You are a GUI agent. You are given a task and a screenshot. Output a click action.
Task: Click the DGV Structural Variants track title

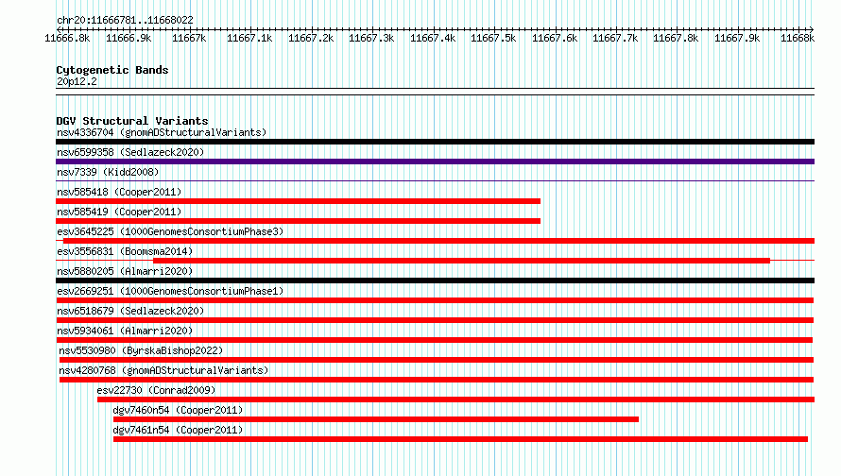[132, 121]
